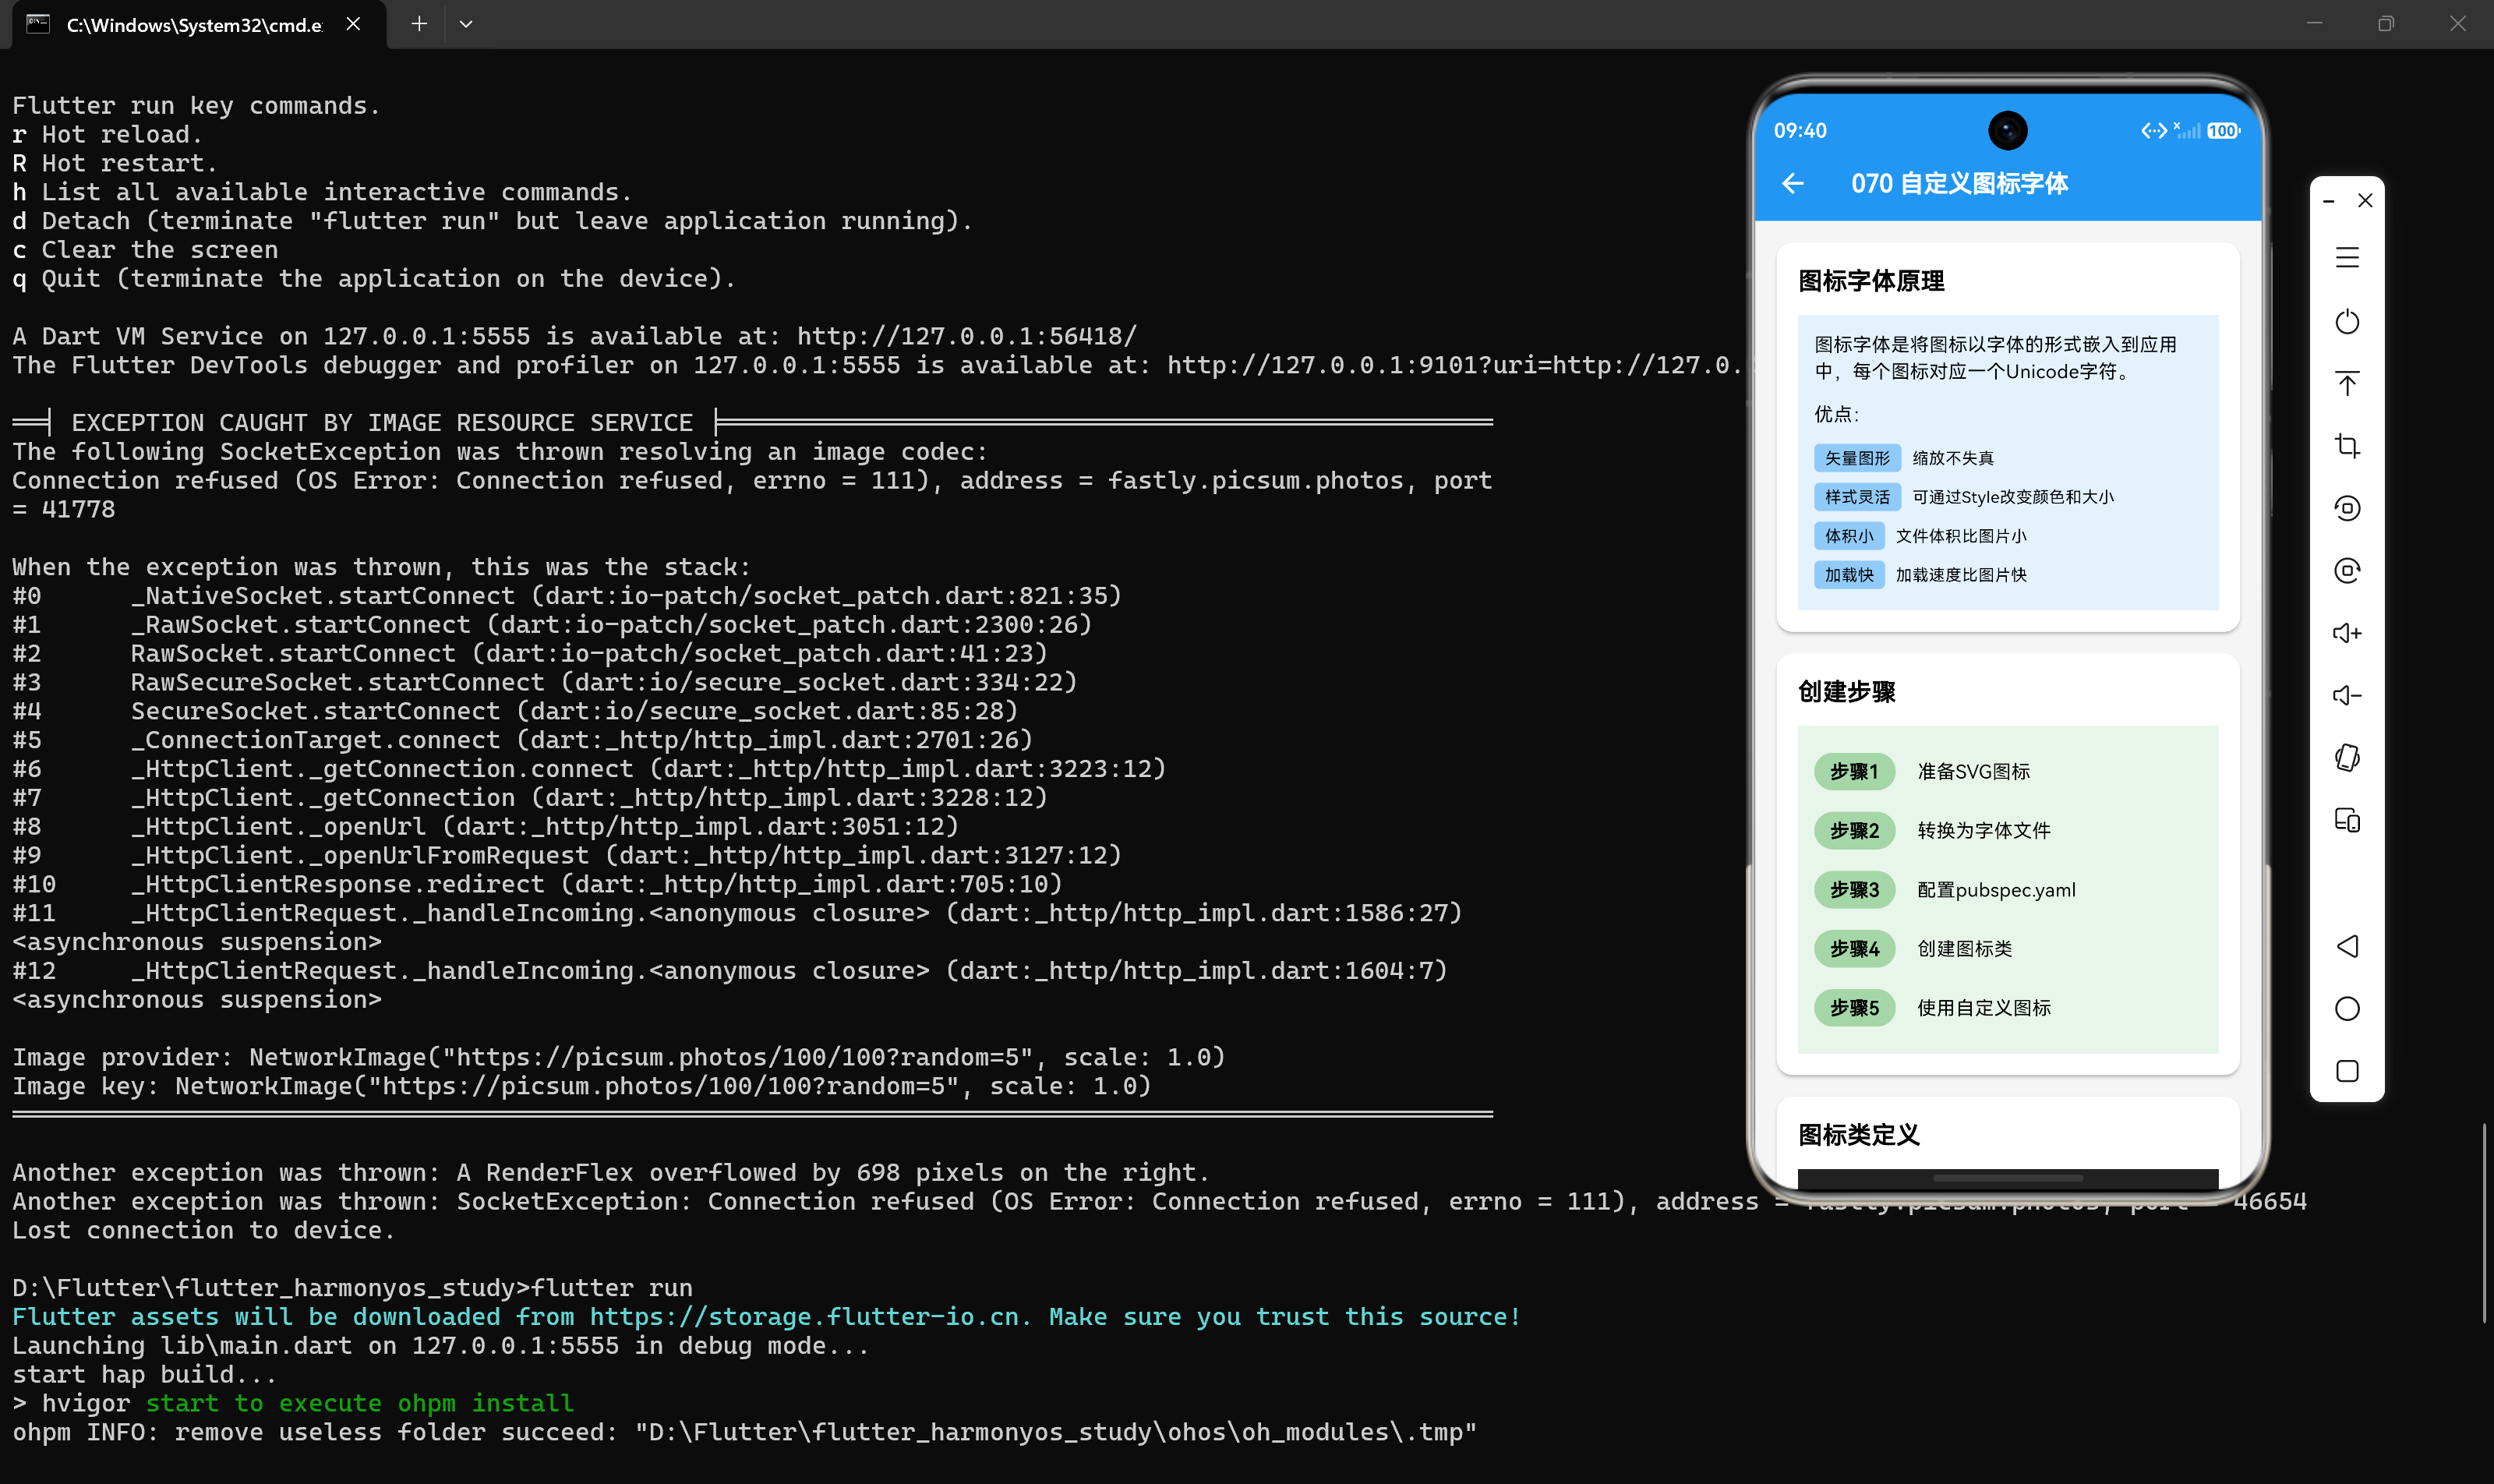Tap the 配置pubspec.yaml step text
2494x1484 pixels.
tap(1996, 890)
